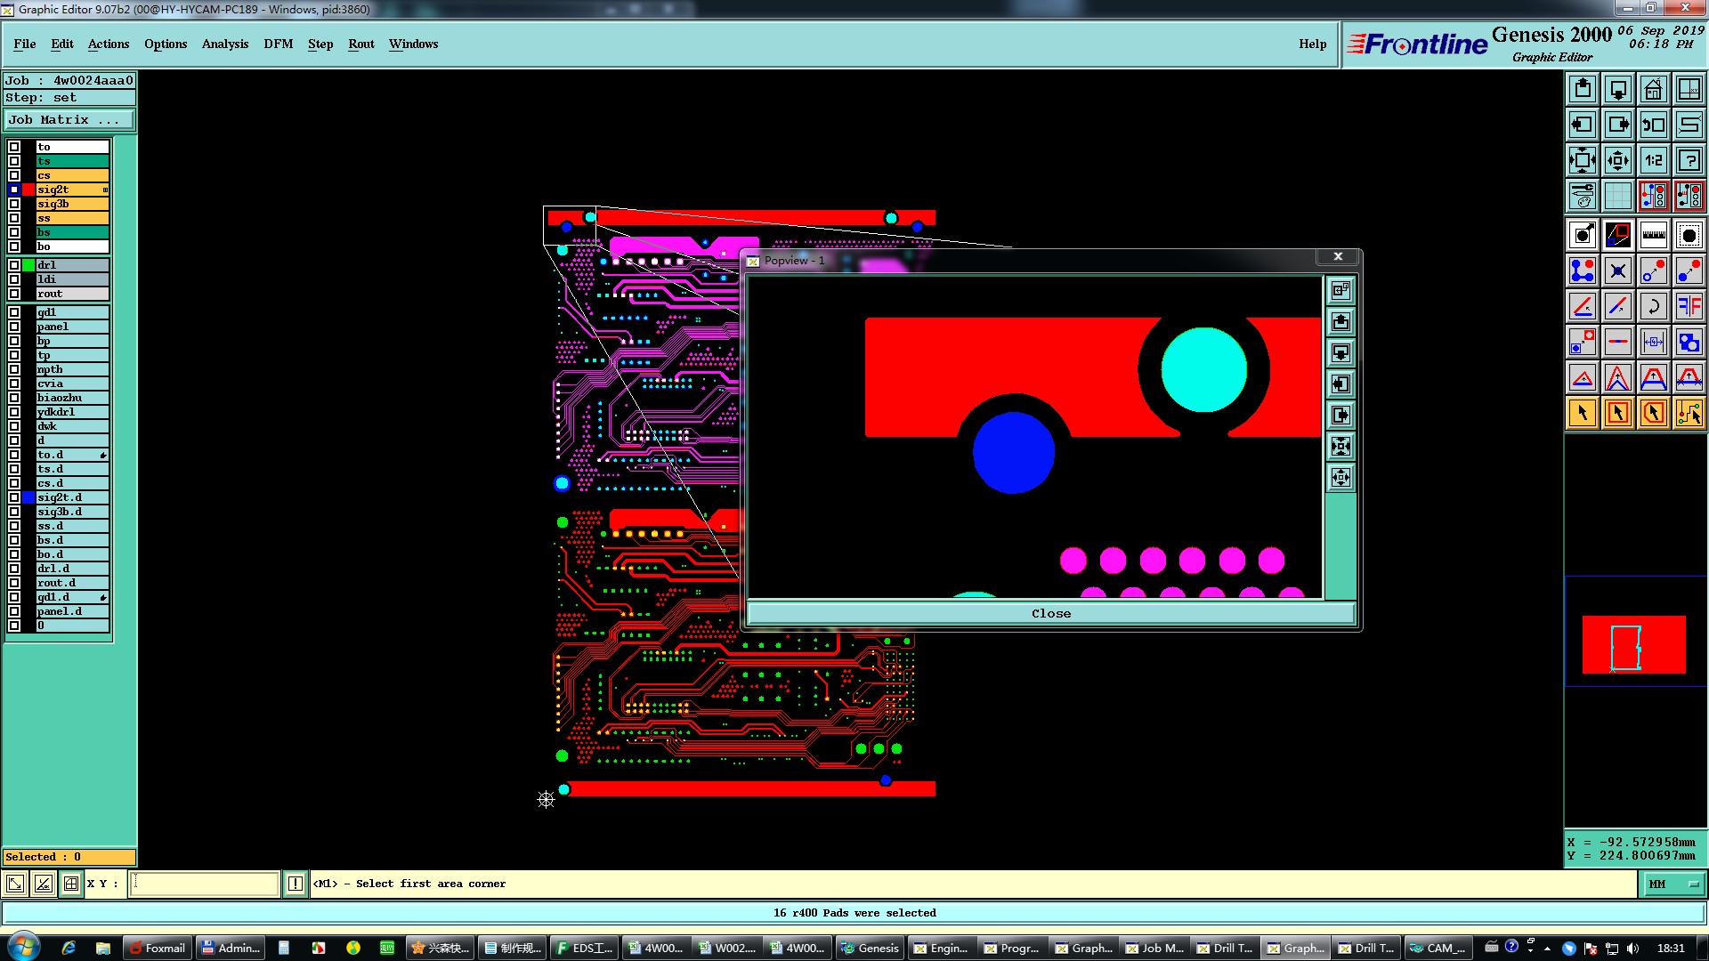Select the ruler measurement tool
This screenshot has width=1709, height=961.
coord(1653,235)
